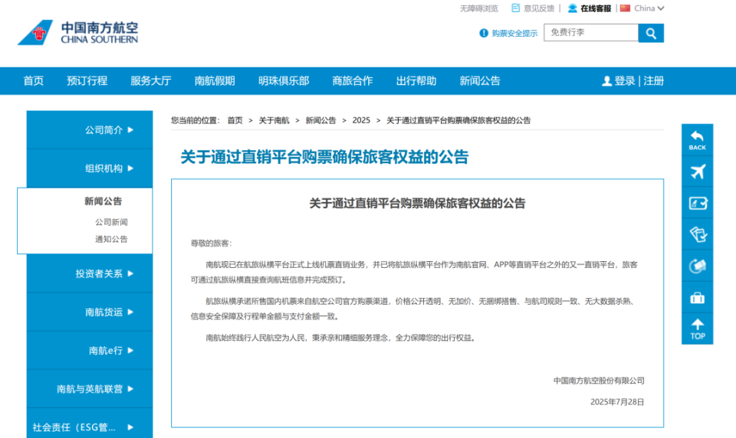Click 新闻公告 in the breadcrumb
The height and width of the screenshot is (438, 736).
pos(320,120)
